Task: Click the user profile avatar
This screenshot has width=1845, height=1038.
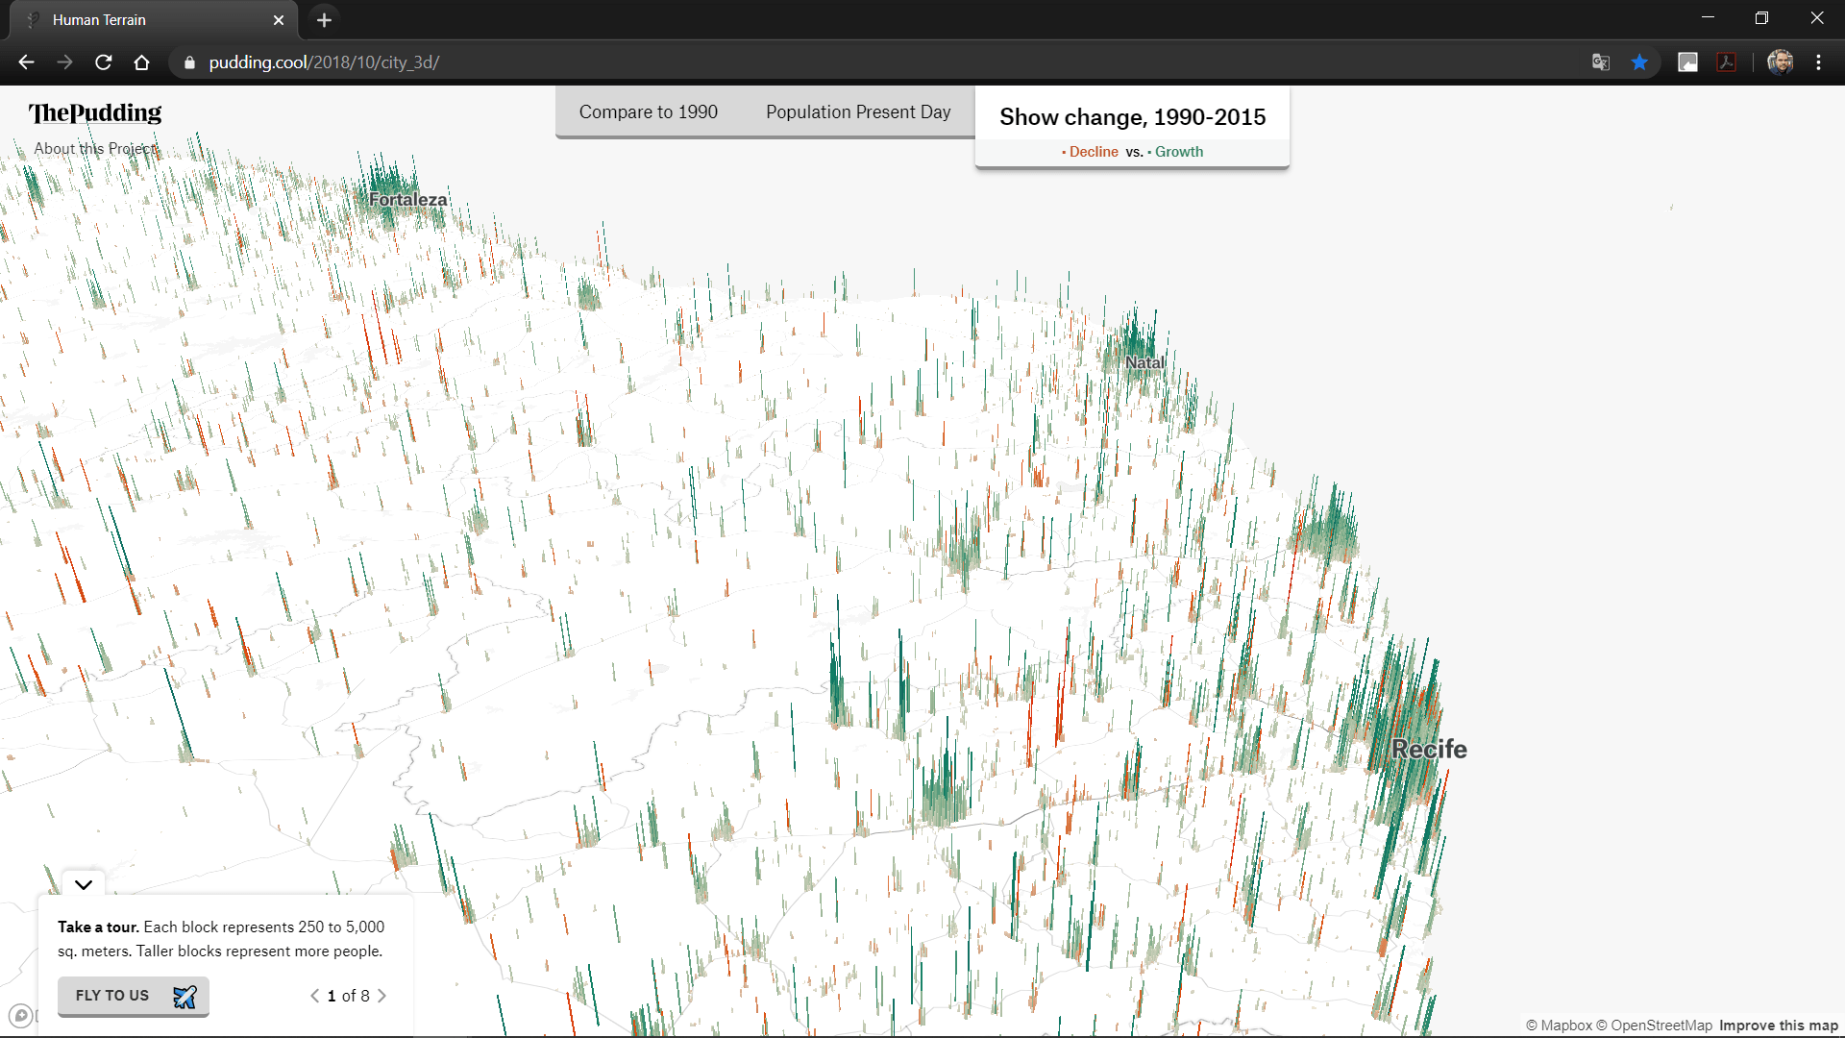Action: (1780, 62)
